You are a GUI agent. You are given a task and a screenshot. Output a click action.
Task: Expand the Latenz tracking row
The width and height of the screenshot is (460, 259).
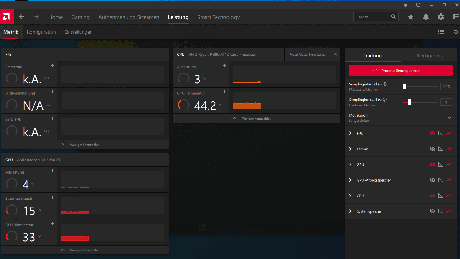click(x=350, y=149)
